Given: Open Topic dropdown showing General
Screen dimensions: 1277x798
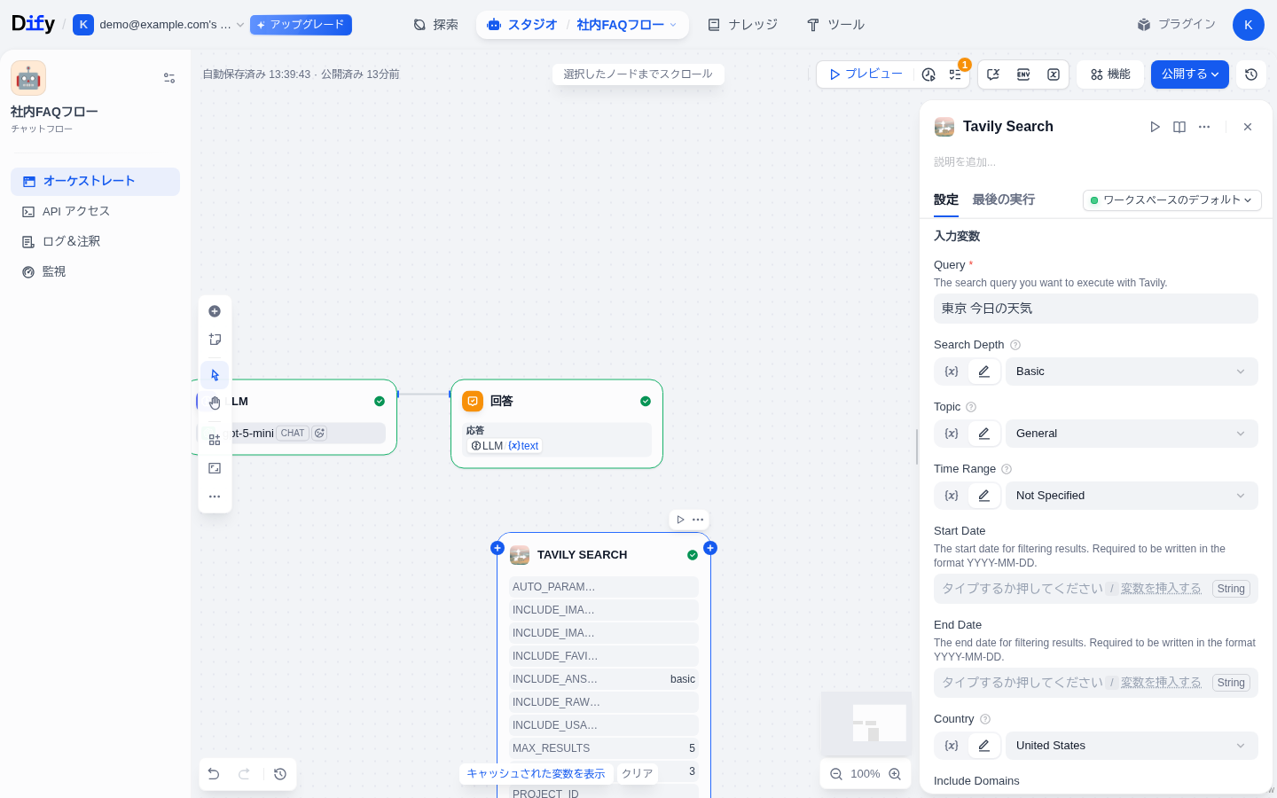Looking at the screenshot, I should tap(1132, 434).
